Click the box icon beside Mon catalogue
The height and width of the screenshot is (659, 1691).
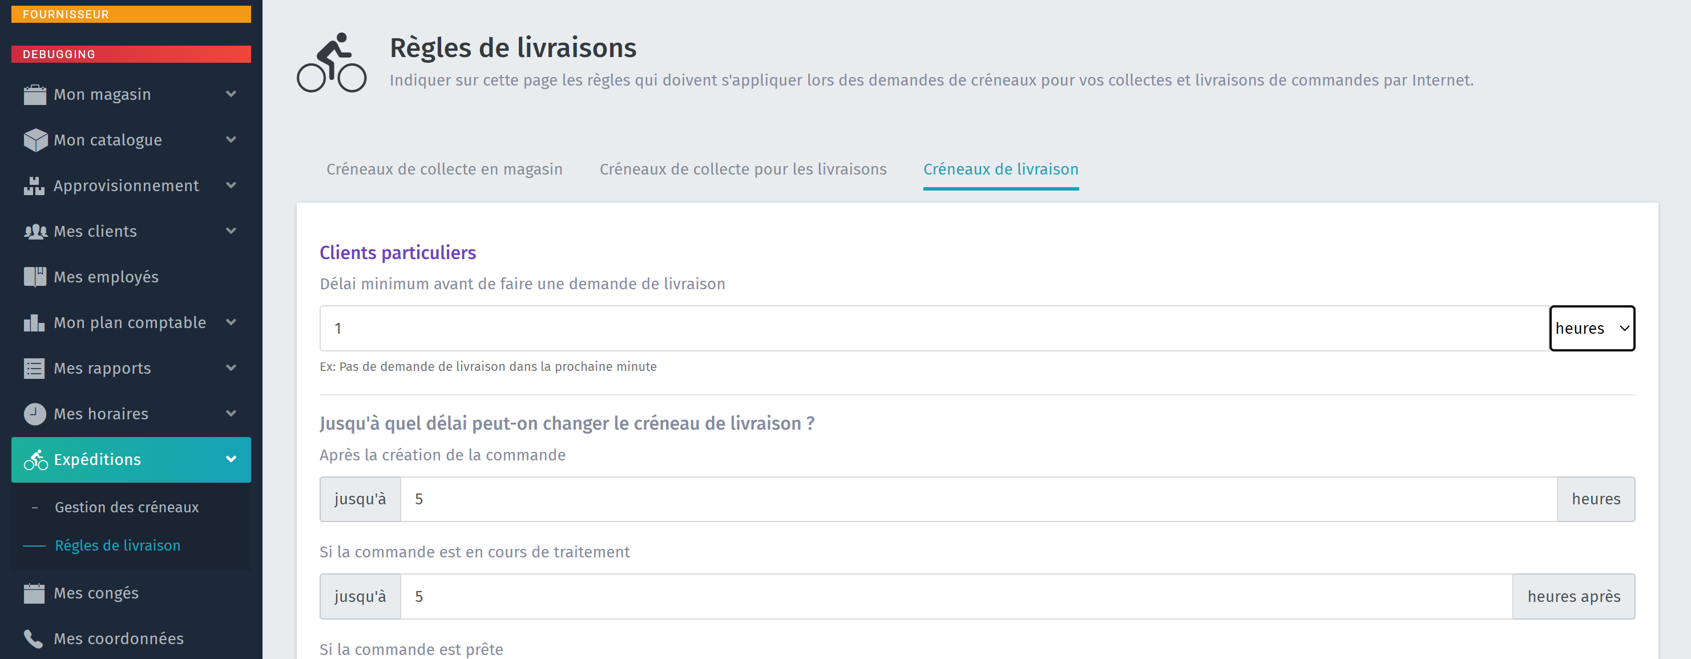(35, 140)
